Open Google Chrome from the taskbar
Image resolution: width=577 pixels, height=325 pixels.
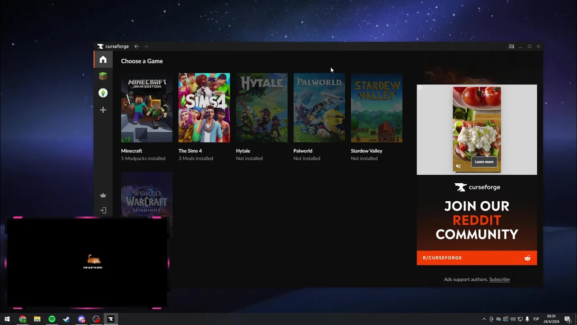[x=23, y=319]
